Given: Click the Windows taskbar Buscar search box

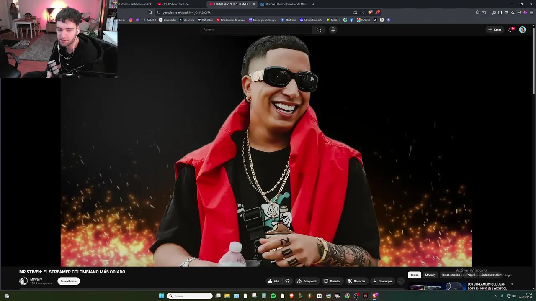Looking at the screenshot, I should click(x=190, y=296).
